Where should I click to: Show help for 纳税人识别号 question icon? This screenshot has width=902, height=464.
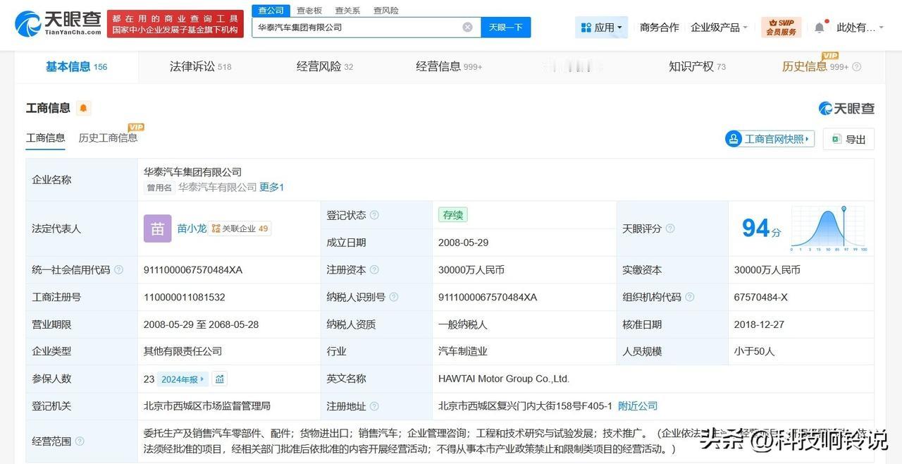pyautogui.click(x=394, y=298)
